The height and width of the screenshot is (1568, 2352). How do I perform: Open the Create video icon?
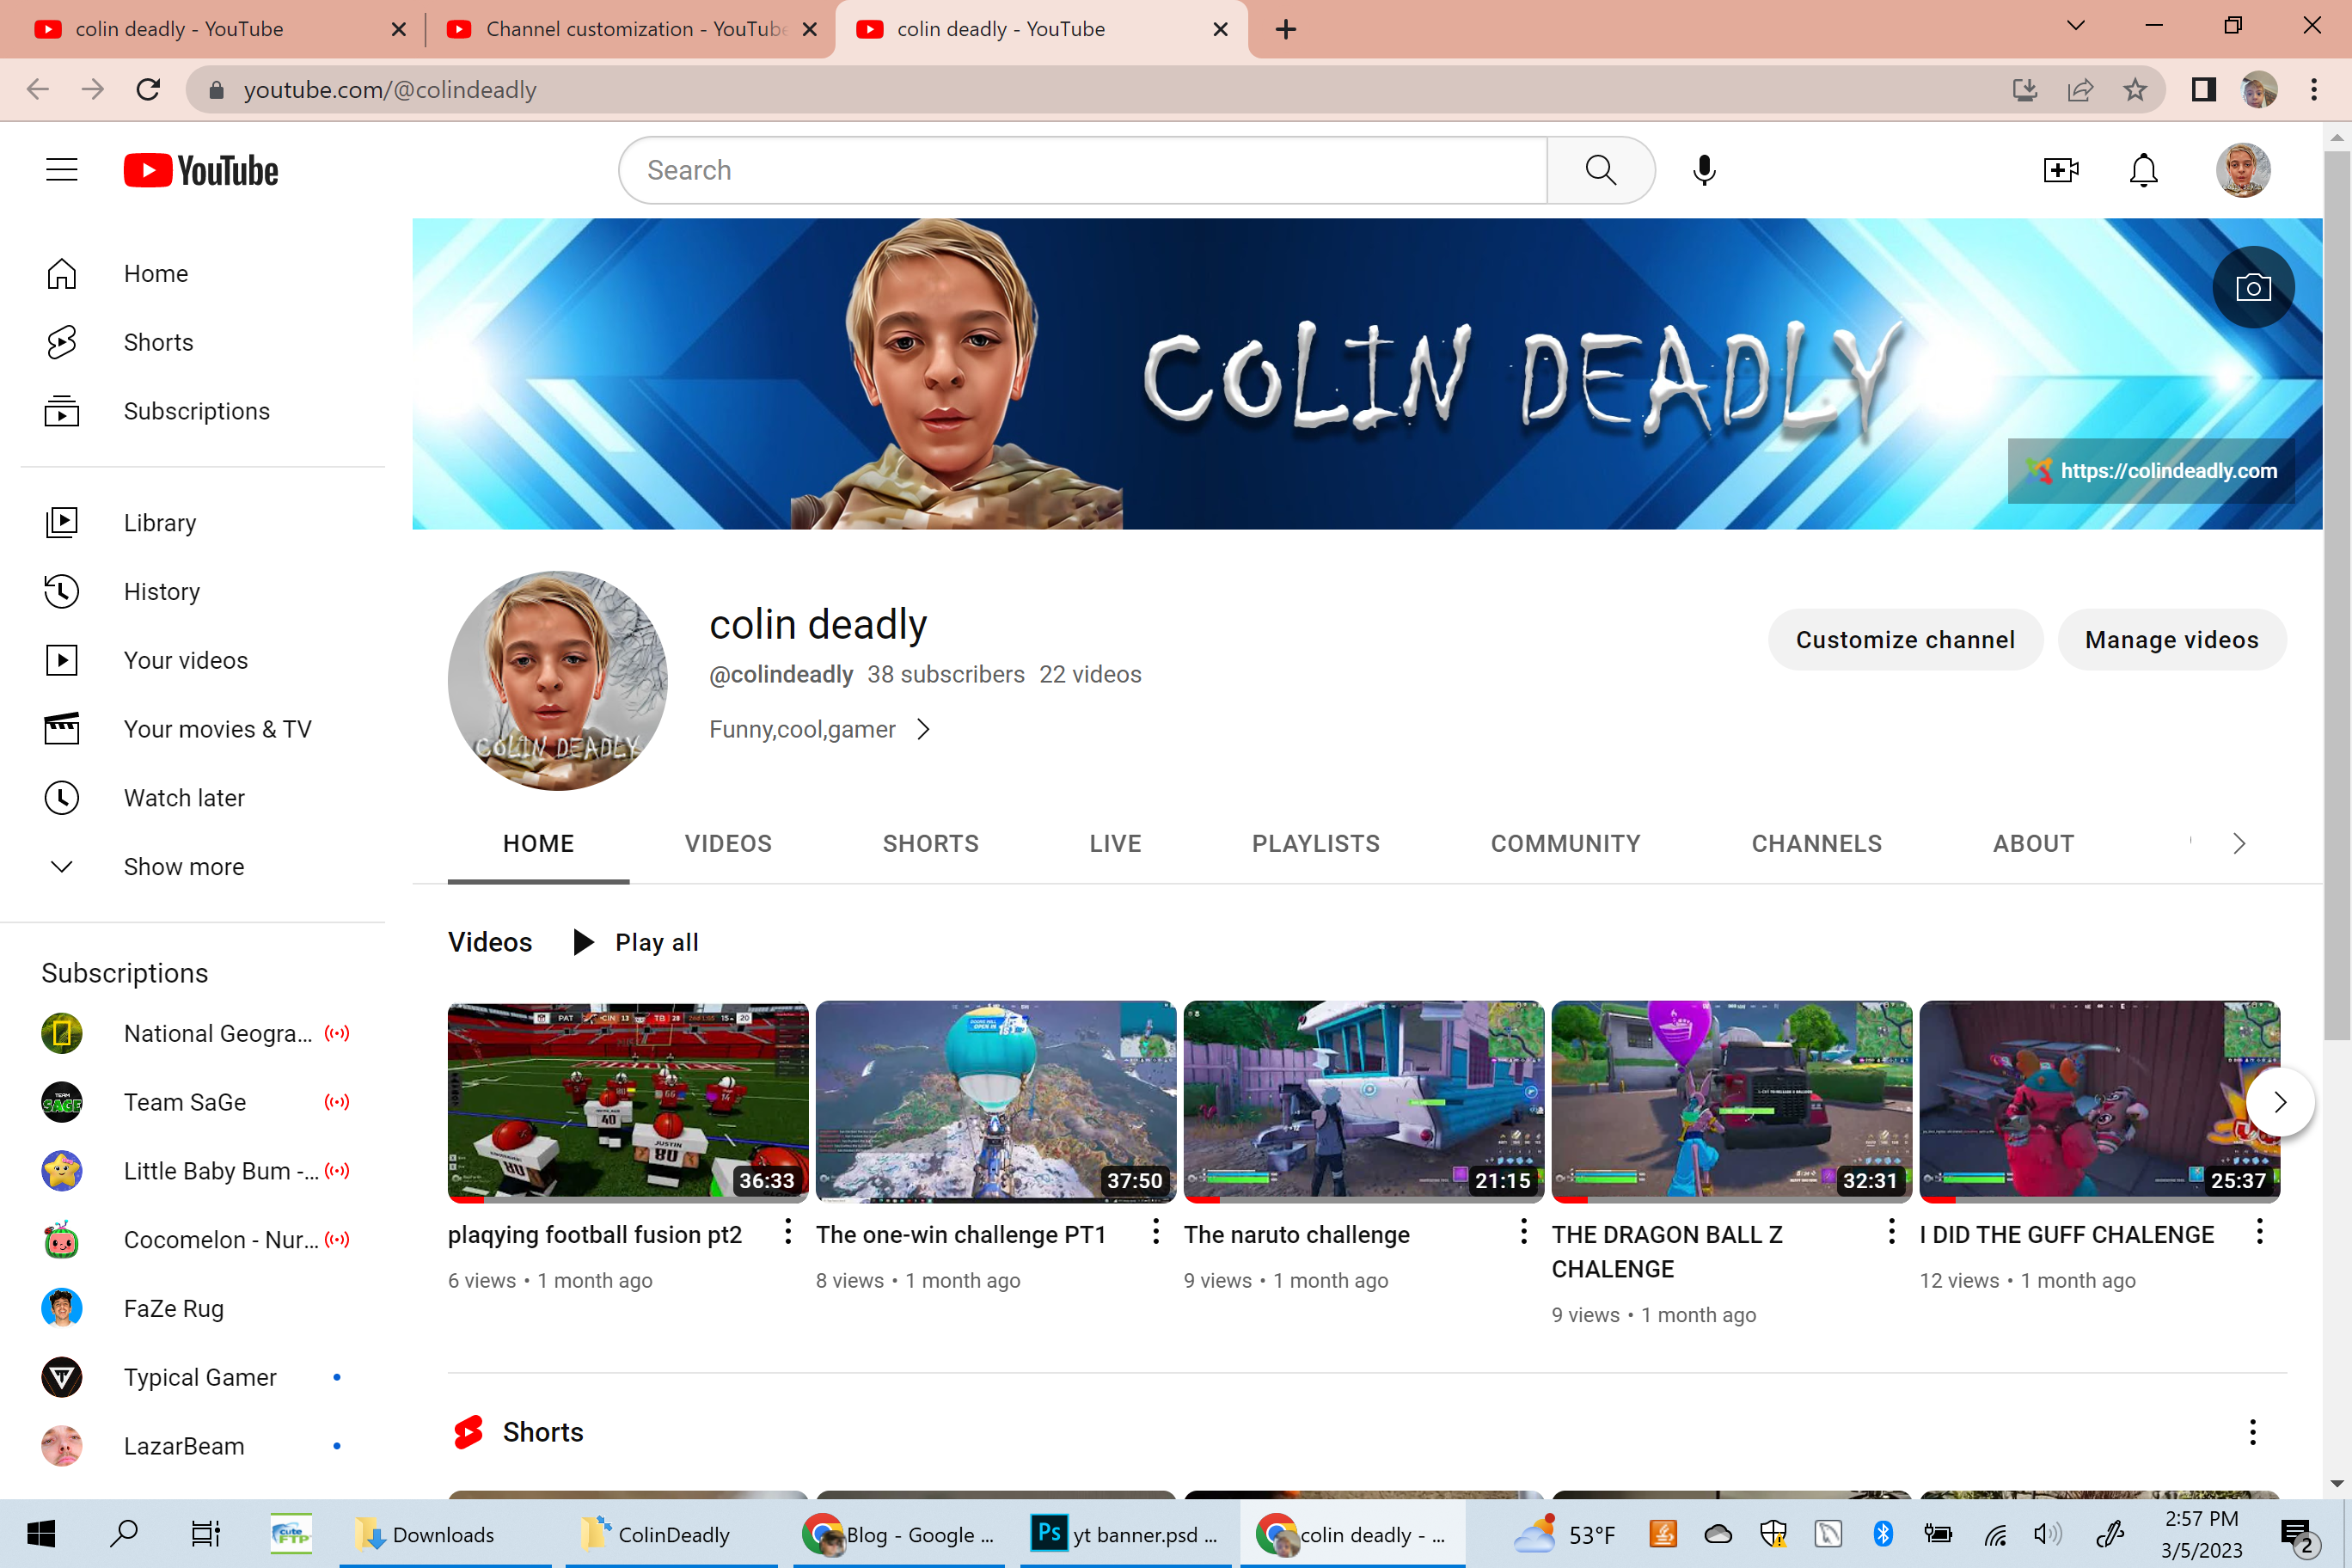(2060, 170)
